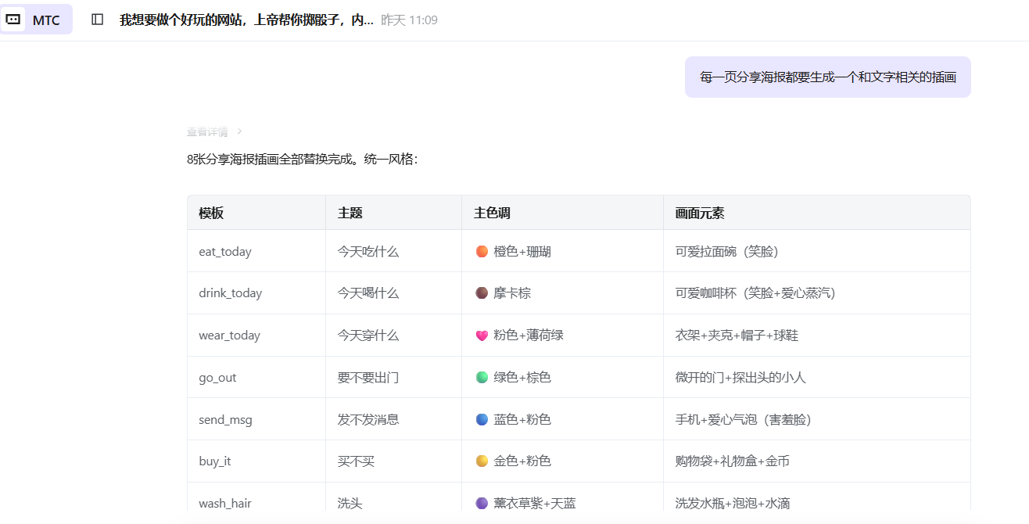
Task: Click the pink heart icon in wear_today row
Action: 482,336
